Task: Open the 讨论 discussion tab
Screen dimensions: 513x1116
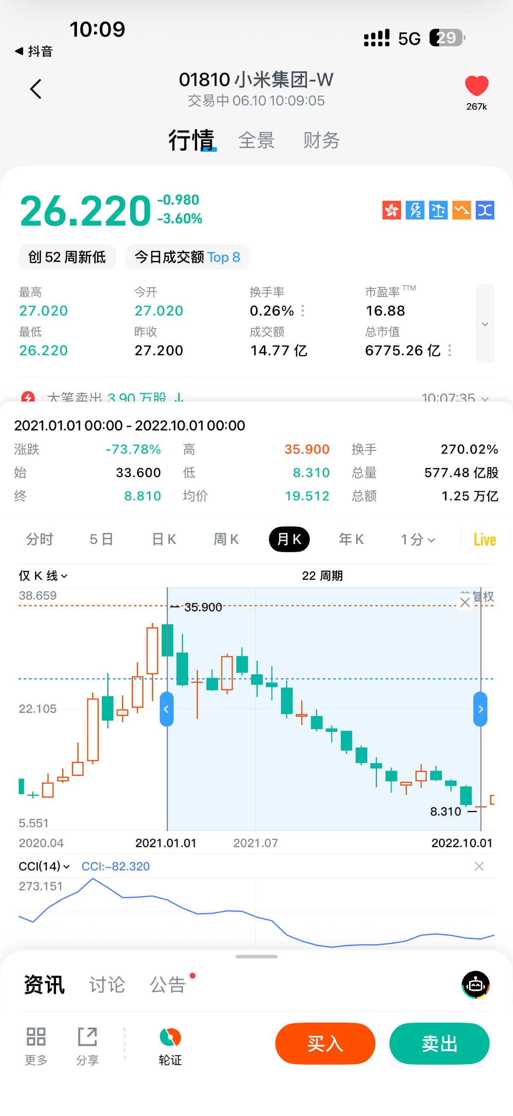Action: pyautogui.click(x=107, y=985)
